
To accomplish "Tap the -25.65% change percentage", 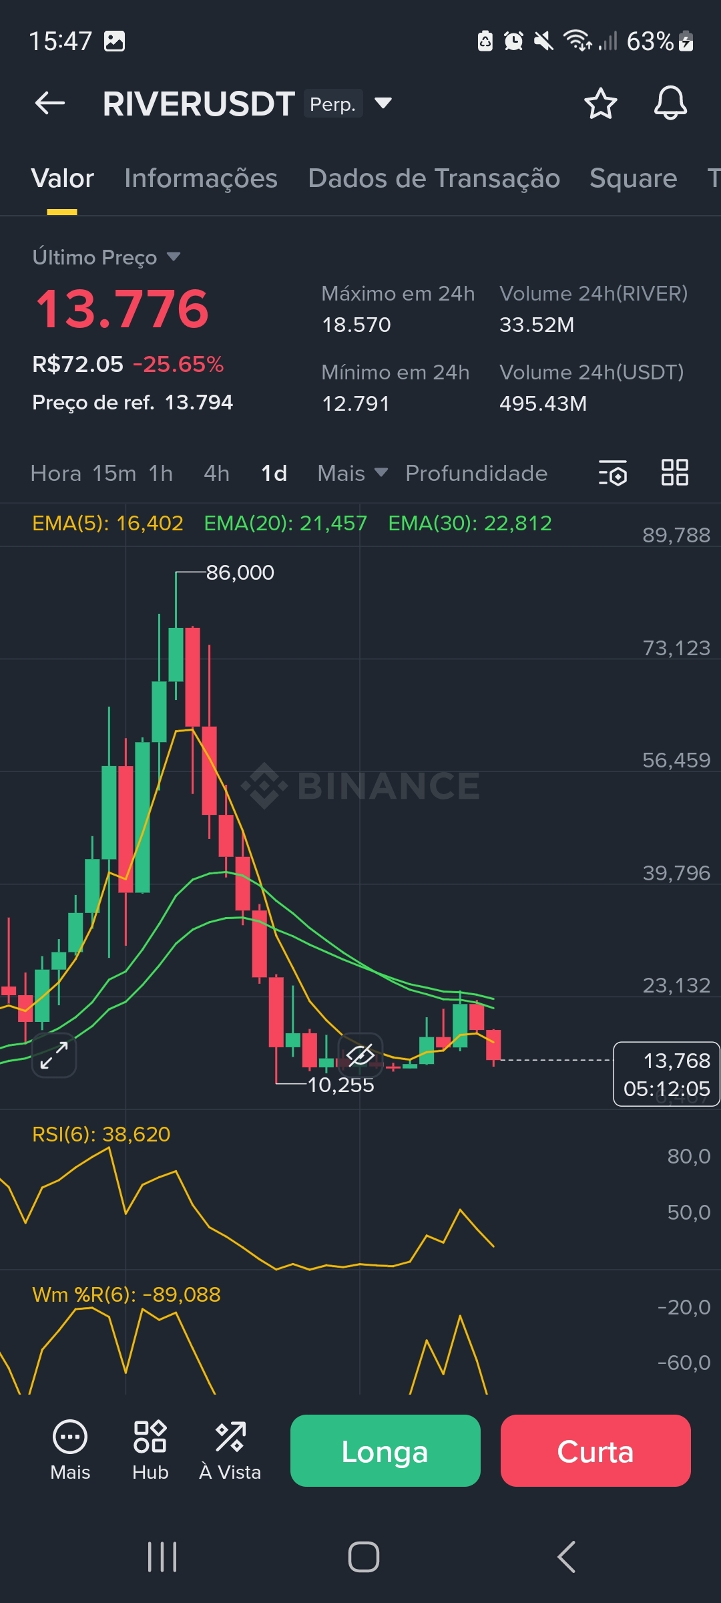I will [x=178, y=364].
